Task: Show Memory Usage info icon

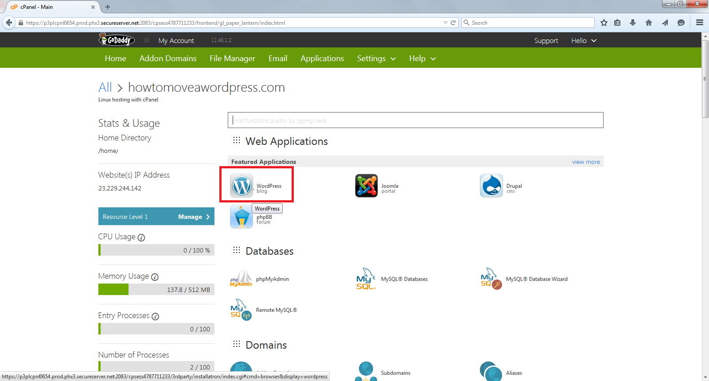Action: 155,277
